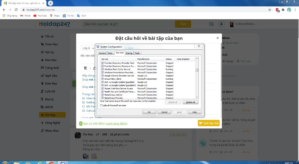Viewport: 299px width, 164px height.
Task: Switch to the General tab
Action: tap(102, 53)
